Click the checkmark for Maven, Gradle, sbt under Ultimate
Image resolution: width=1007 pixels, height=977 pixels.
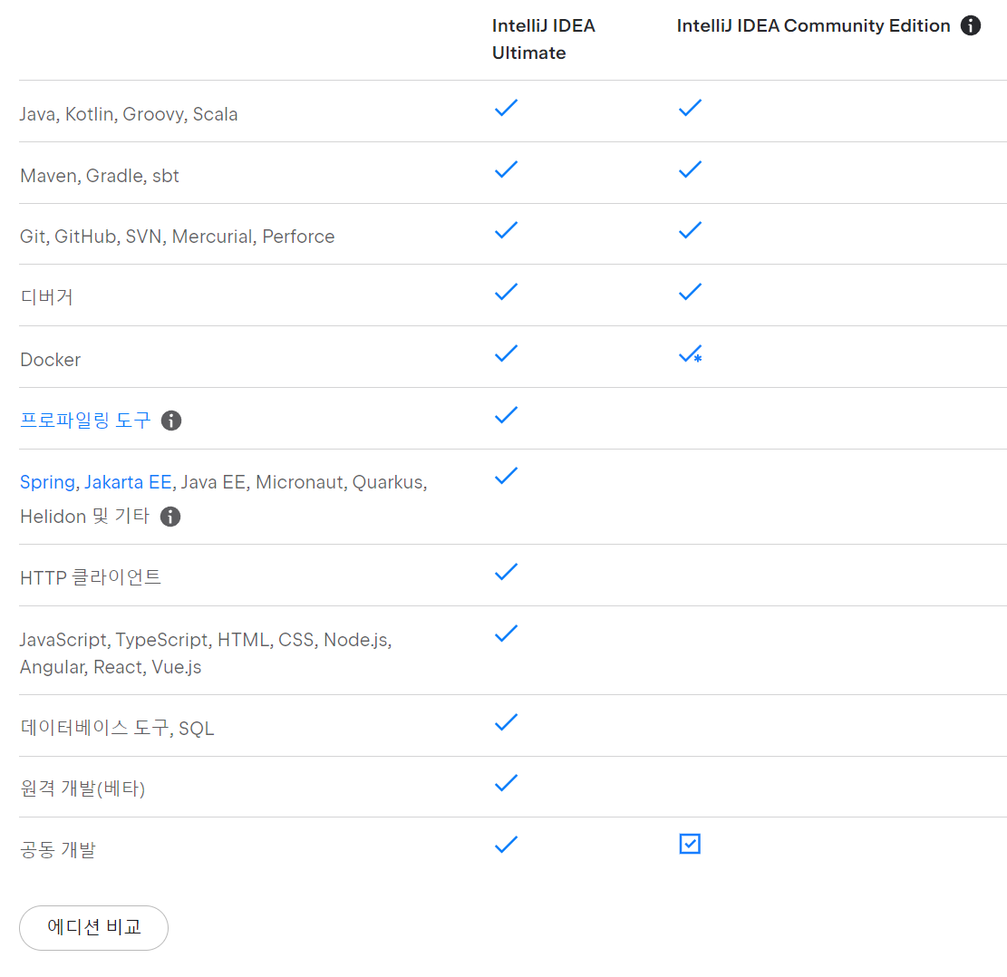(506, 169)
